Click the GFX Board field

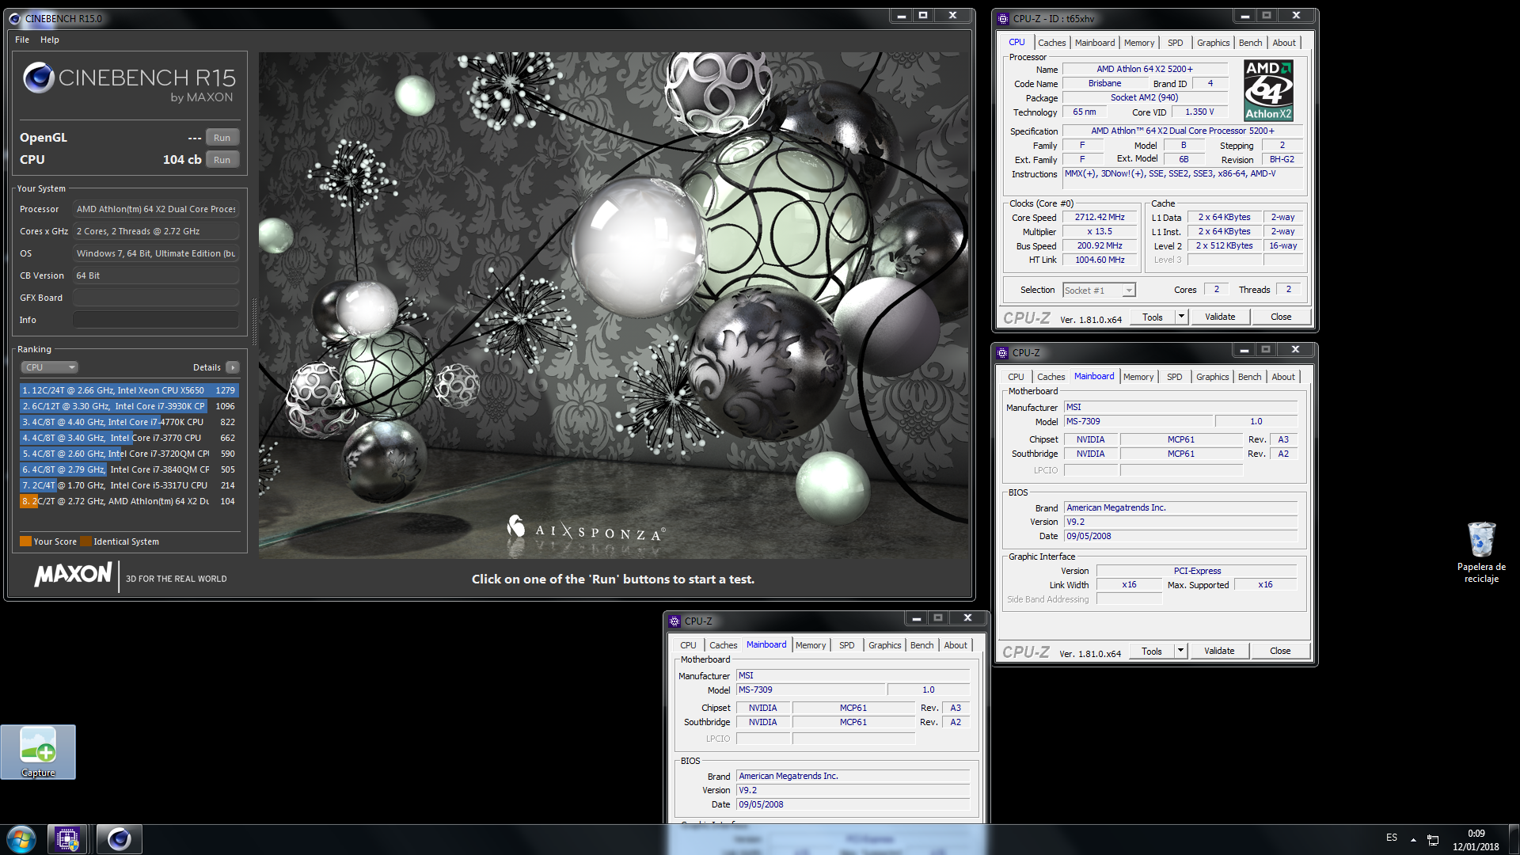(156, 298)
